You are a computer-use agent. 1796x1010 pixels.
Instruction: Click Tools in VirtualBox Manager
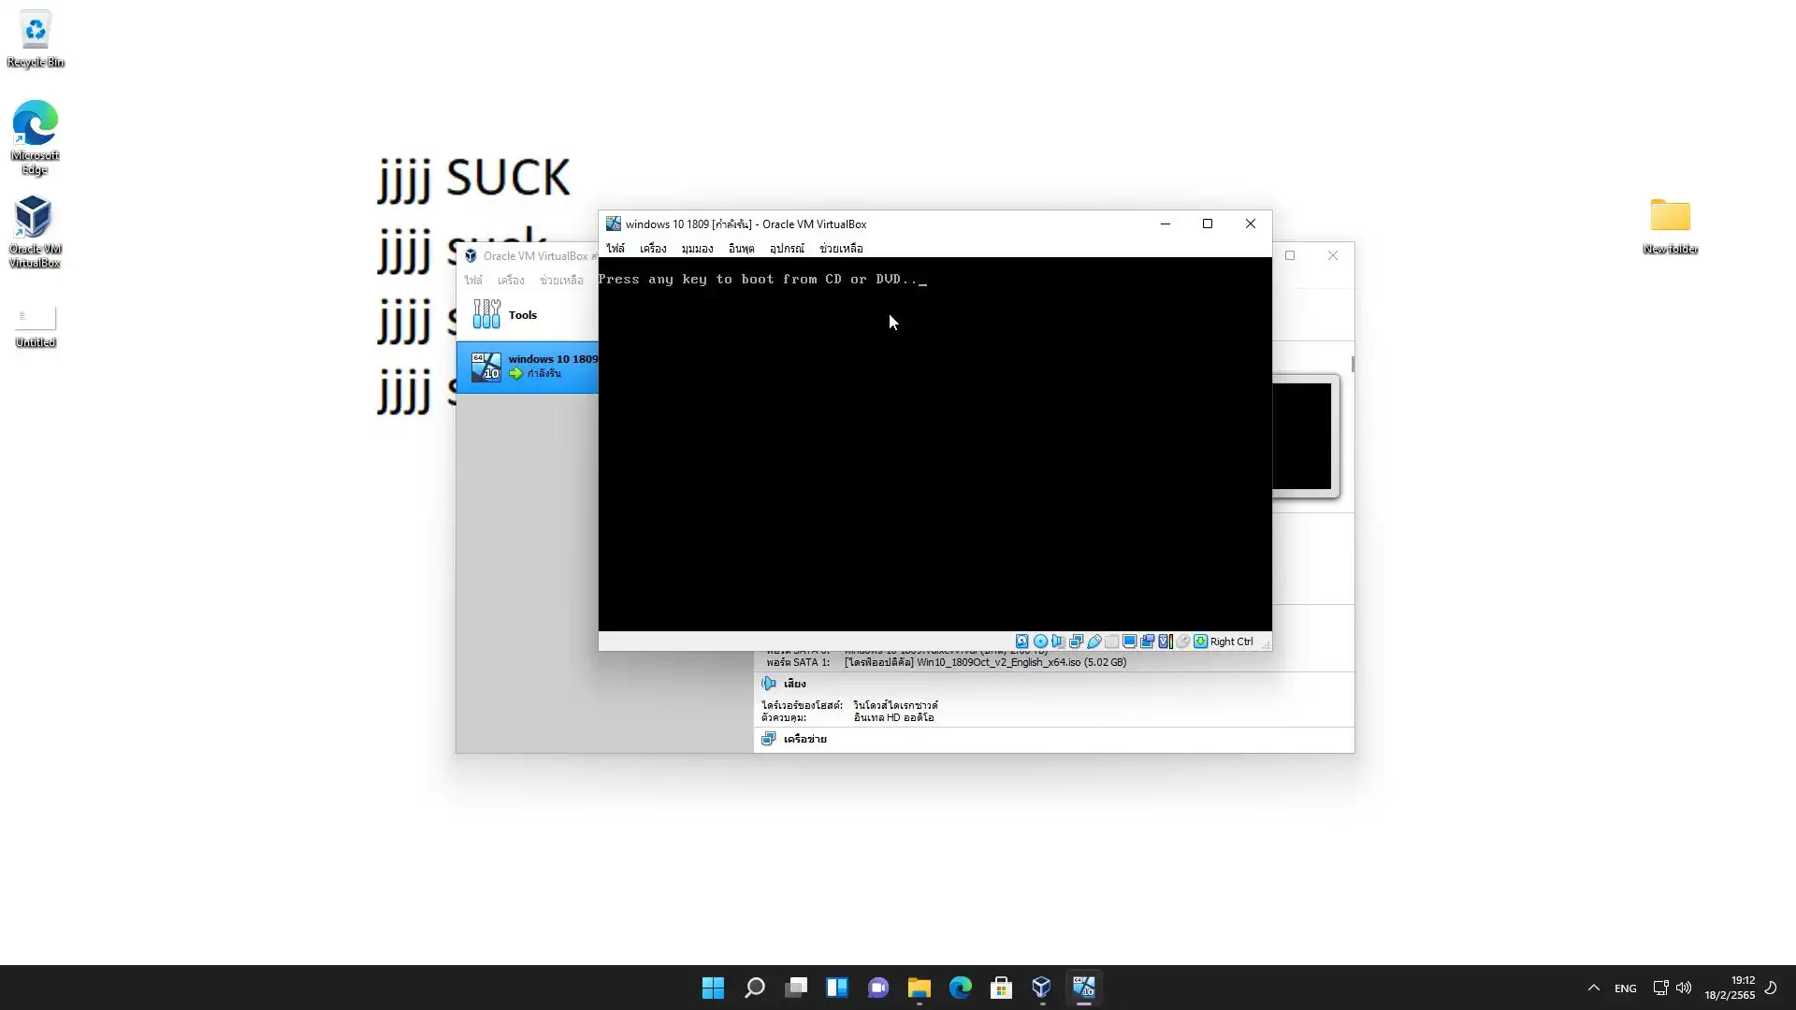[521, 315]
